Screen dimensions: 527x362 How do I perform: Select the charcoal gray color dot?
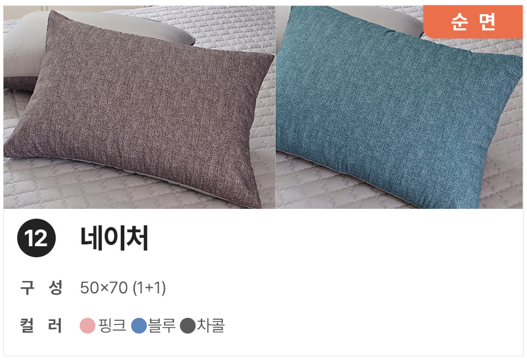188,326
